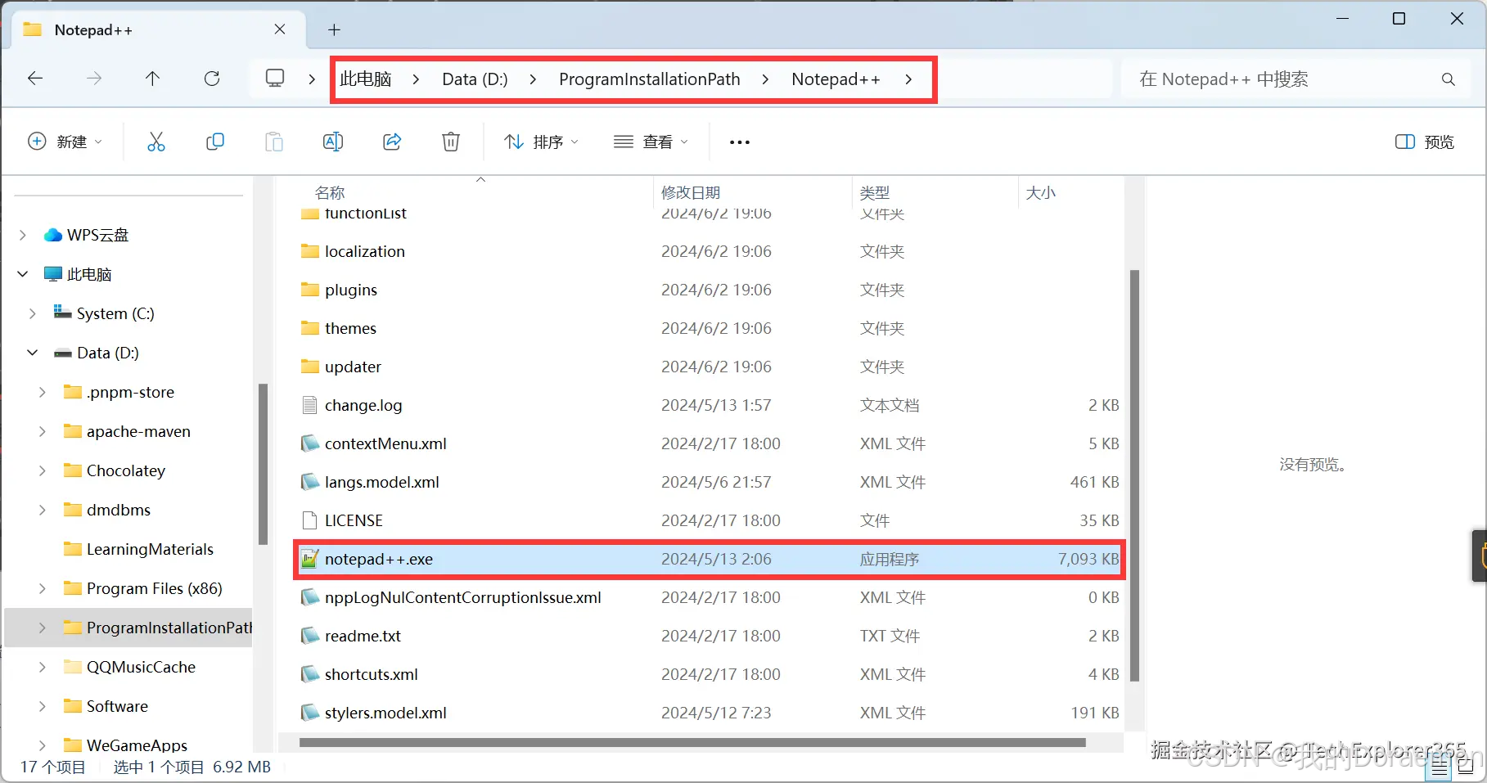The height and width of the screenshot is (783, 1487).
Task: Click the Delete trash icon
Action: 451,142
